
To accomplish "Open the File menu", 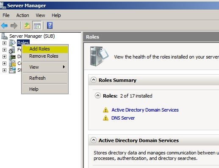I will [x=6, y=15].
